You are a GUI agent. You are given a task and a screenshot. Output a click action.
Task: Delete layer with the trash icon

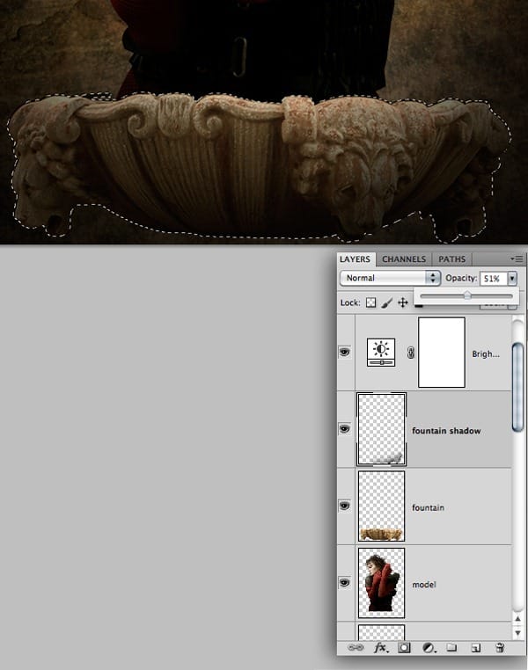pos(499,648)
